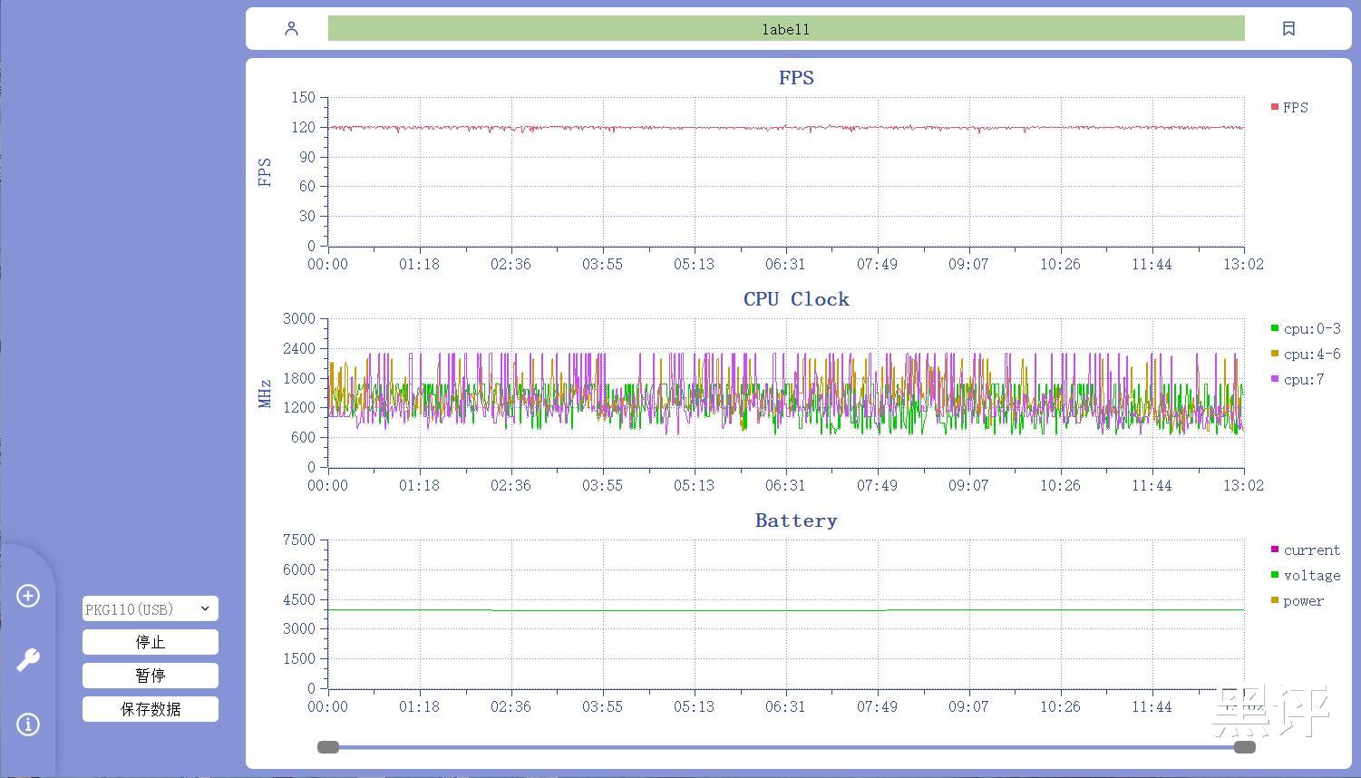The image size is (1361, 778).
Task: Click the plus circle icon in sidebar
Action: coord(28,596)
